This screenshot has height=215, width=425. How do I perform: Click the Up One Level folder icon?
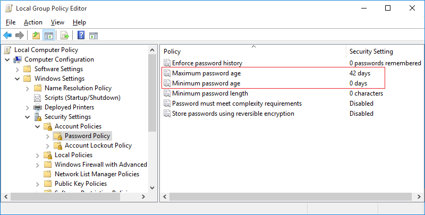36,36
